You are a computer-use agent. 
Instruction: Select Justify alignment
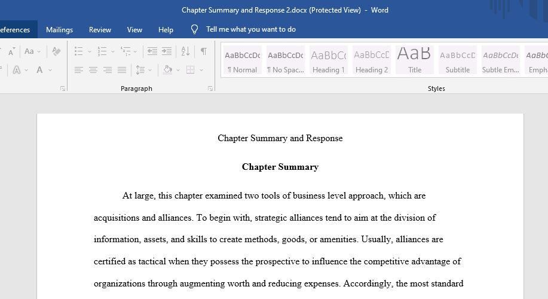[x=122, y=70]
